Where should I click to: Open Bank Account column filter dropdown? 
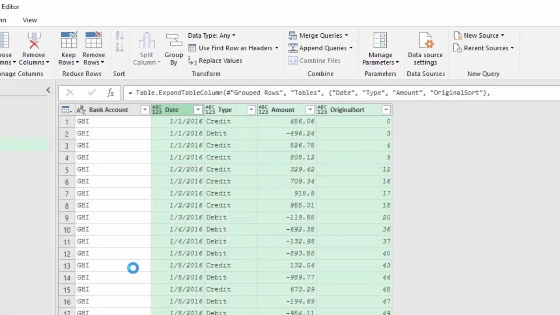(x=145, y=110)
